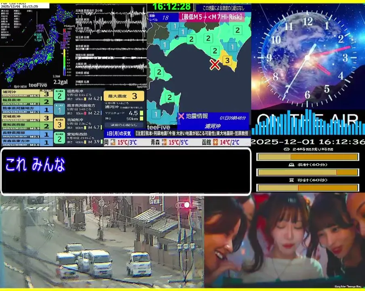
Task: Click the red traffic light in street camera
Action: point(187,205)
